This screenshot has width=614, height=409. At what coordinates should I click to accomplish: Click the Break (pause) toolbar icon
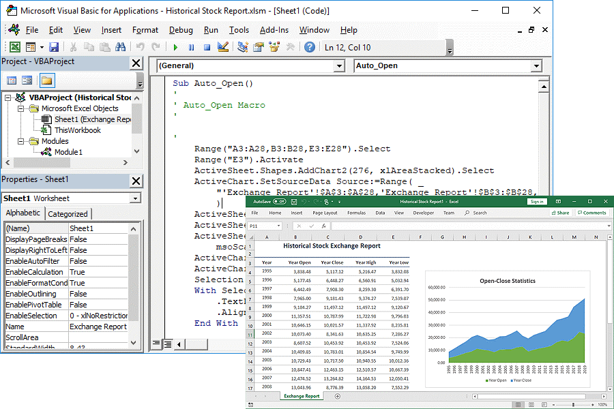tap(191, 47)
